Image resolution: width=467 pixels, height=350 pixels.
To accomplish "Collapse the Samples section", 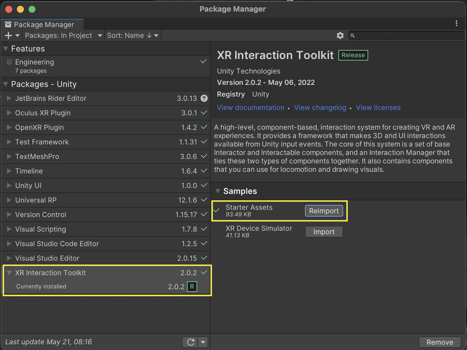I will tap(218, 191).
